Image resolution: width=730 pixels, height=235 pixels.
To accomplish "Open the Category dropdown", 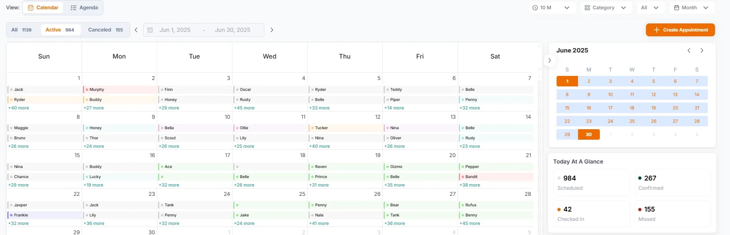I will 606,8.
